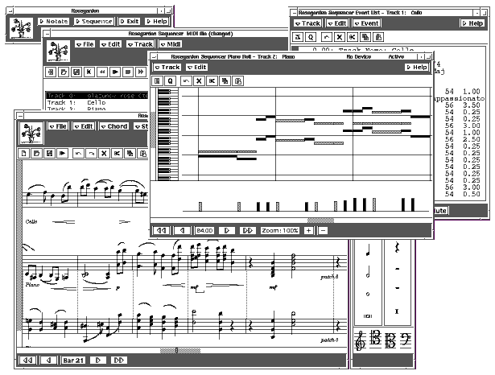The width and height of the screenshot is (495, 375).
Task: Click the new document icon in notation toolbar
Action: coord(23,154)
